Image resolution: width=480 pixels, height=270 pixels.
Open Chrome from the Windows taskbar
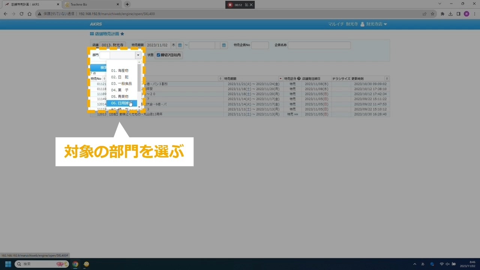pos(75,264)
